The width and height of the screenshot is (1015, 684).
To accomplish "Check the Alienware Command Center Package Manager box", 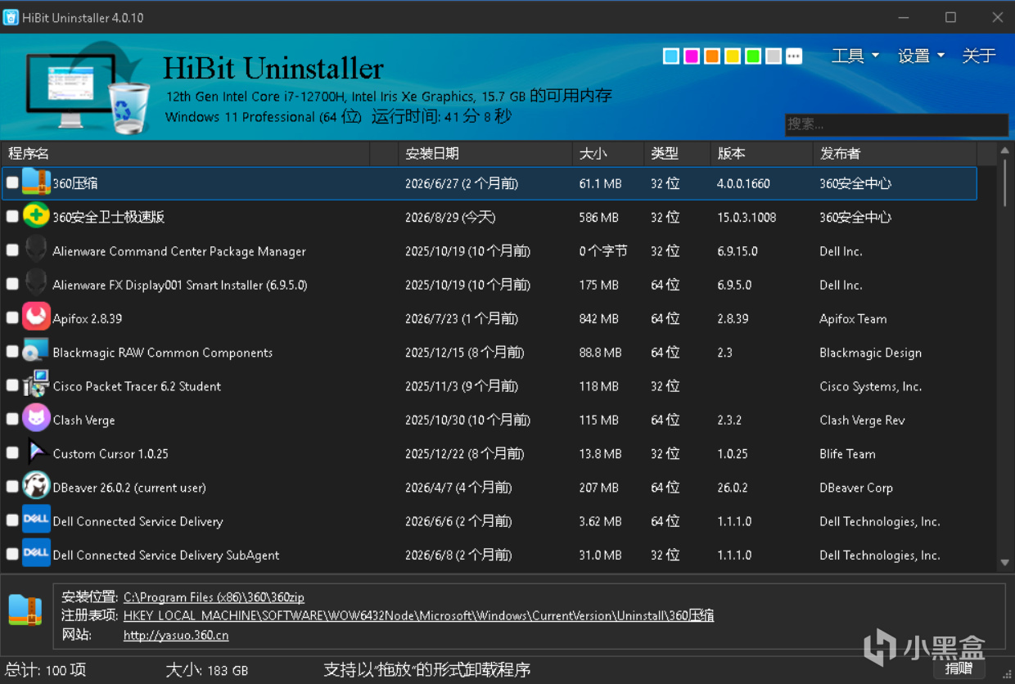I will [12, 251].
